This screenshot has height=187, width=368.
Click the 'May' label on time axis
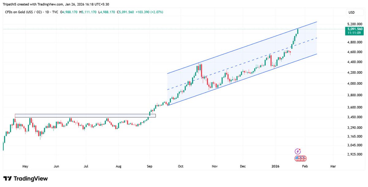(x=25, y=166)
